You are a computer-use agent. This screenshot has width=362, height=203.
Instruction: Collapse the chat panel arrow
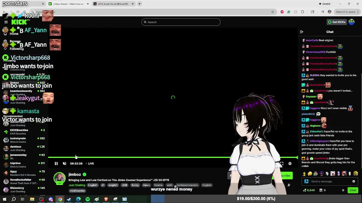click(x=301, y=32)
